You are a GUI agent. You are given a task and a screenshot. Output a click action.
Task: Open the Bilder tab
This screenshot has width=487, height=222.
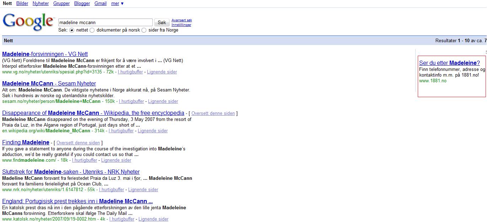click(x=22, y=4)
